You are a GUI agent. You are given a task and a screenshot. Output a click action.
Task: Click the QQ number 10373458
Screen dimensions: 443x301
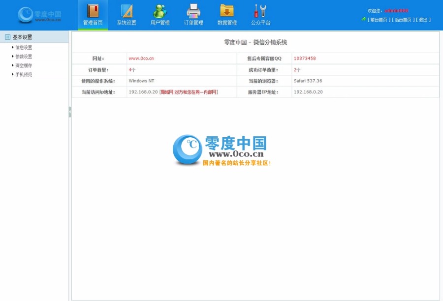pos(305,59)
